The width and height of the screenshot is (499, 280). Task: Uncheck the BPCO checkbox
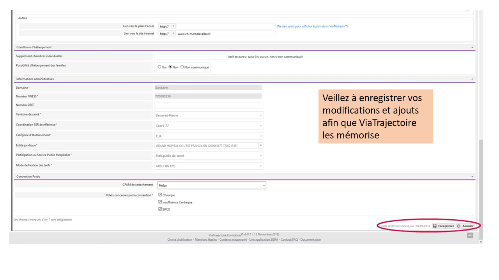[160, 209]
